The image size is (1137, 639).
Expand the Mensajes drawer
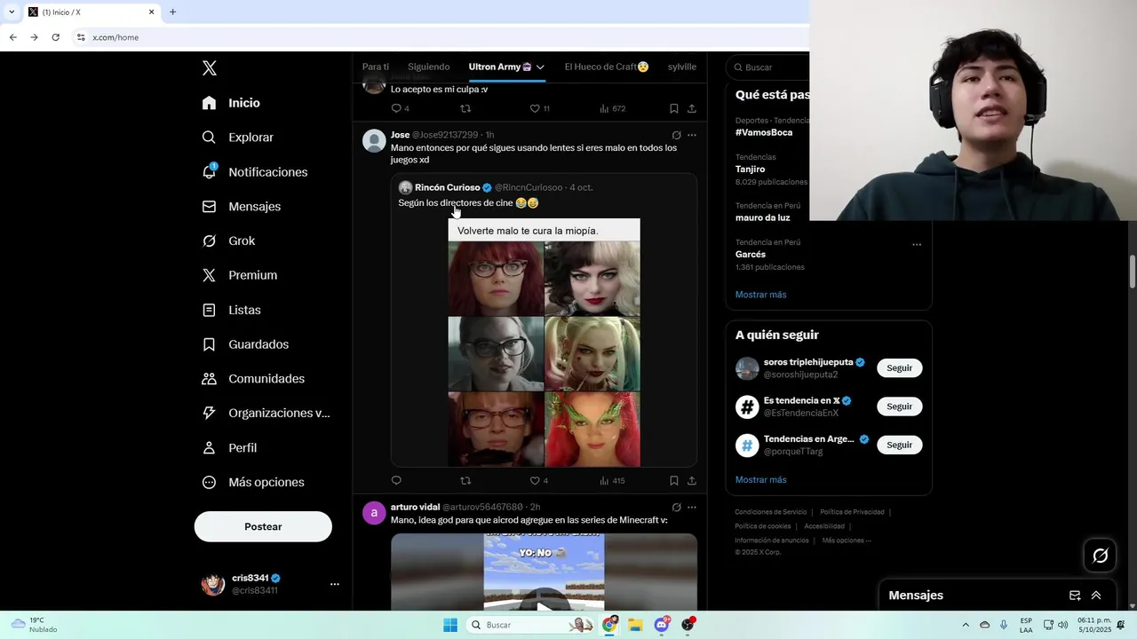[x=1096, y=596]
